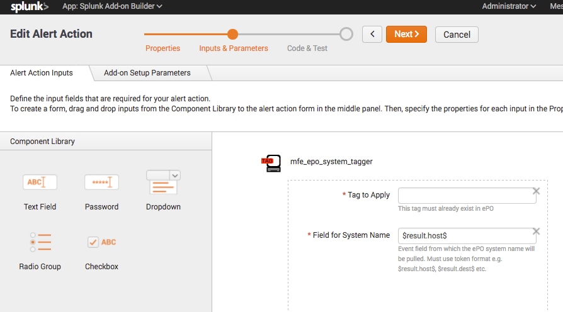
Task: Click the Field for System Name label
Action: point(351,235)
